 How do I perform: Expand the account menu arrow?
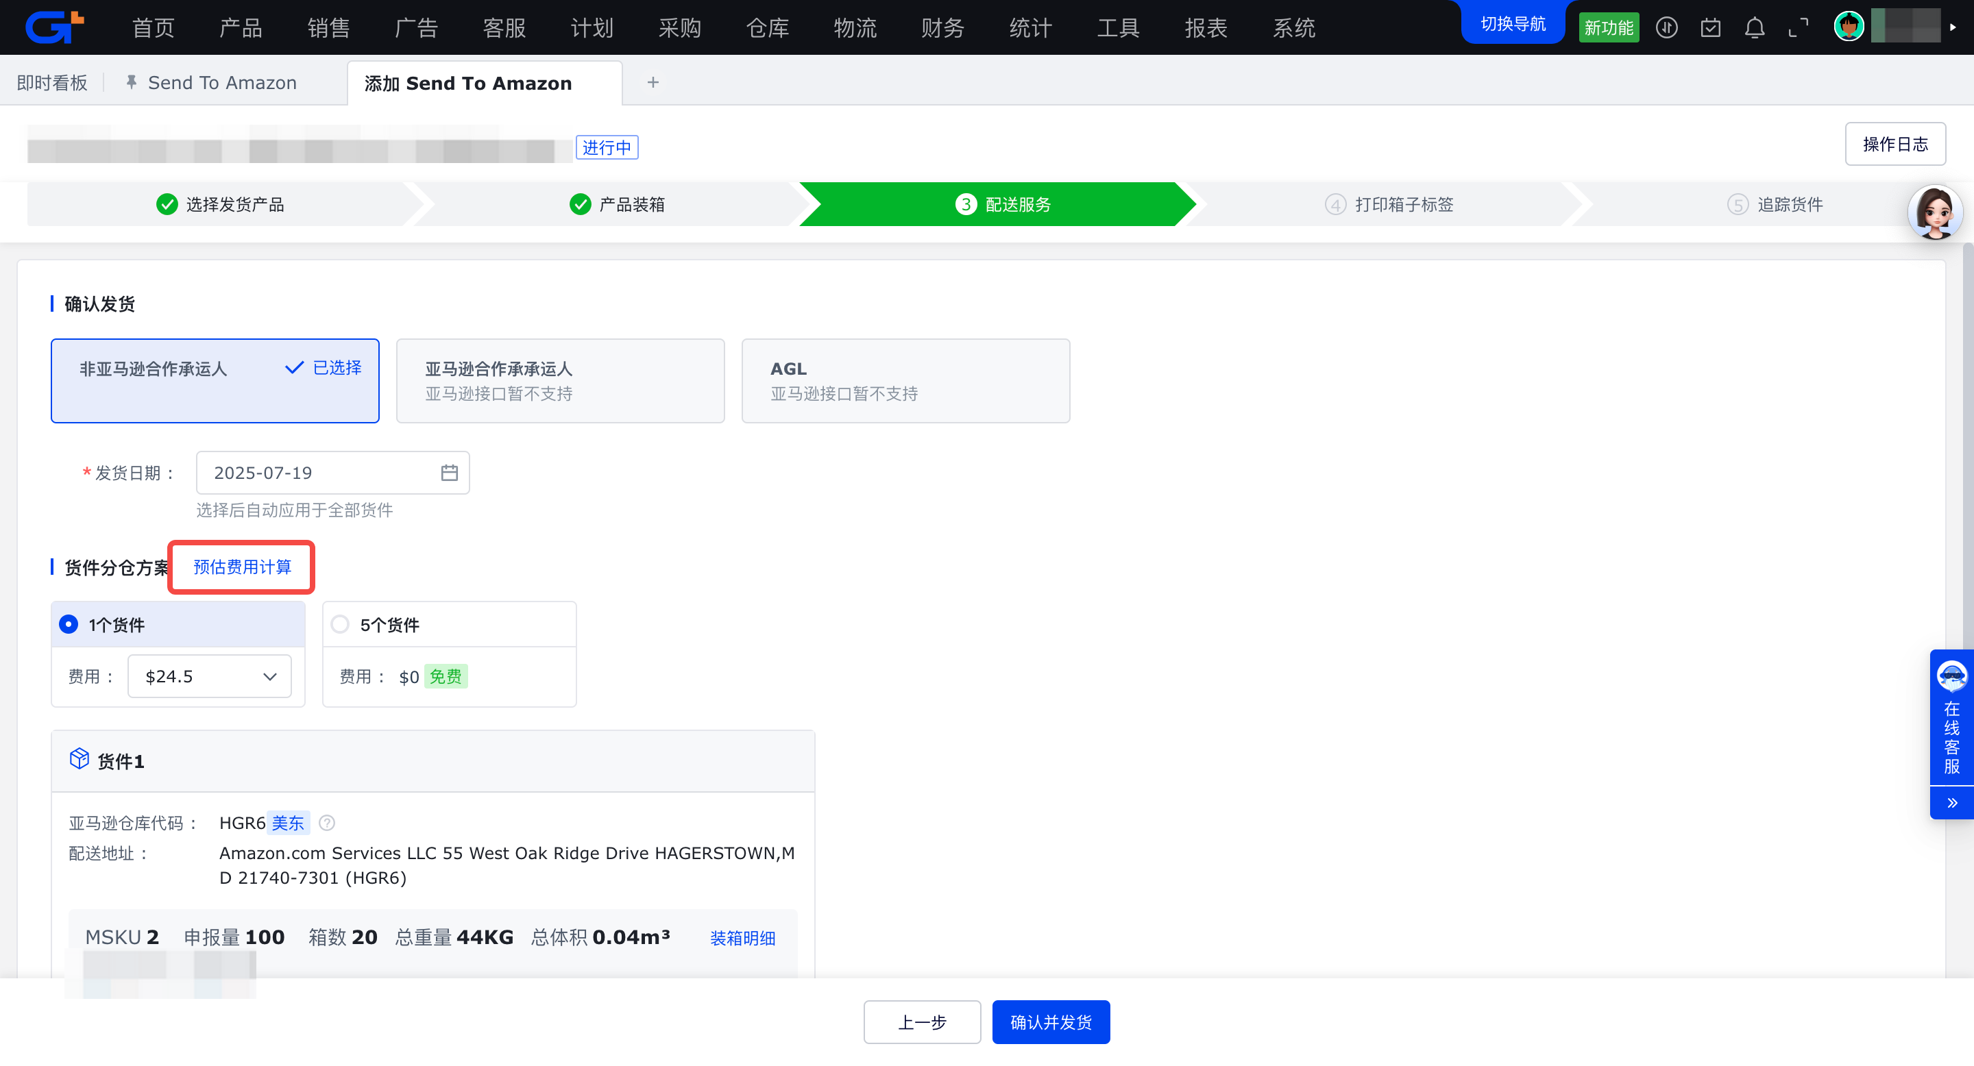(1953, 27)
